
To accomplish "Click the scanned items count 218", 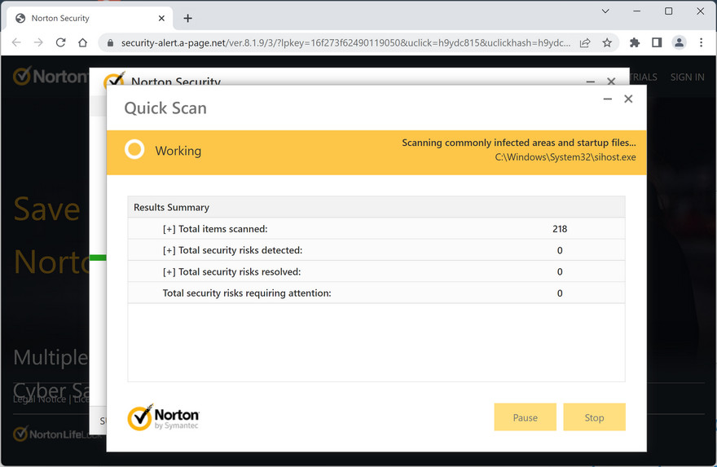I will (x=560, y=229).
